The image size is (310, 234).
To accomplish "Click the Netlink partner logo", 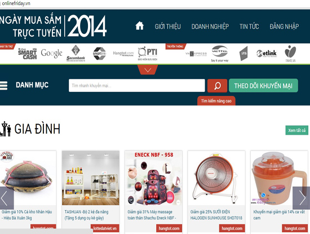I will click(267, 54).
